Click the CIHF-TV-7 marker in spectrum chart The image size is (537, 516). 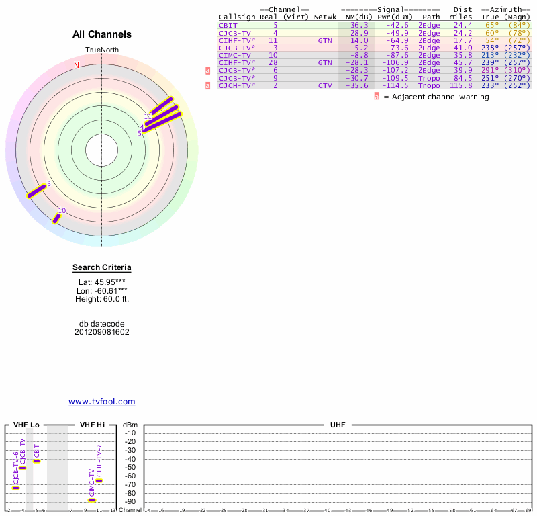pyautogui.click(x=99, y=480)
